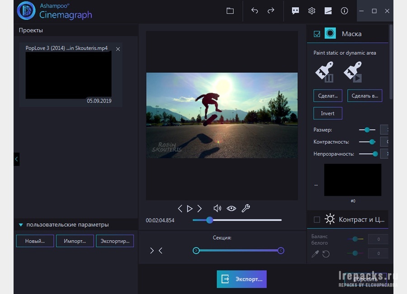Adjust the Размер brush size slider
Image resolution: width=407 pixels, height=294 pixels.
point(367,130)
